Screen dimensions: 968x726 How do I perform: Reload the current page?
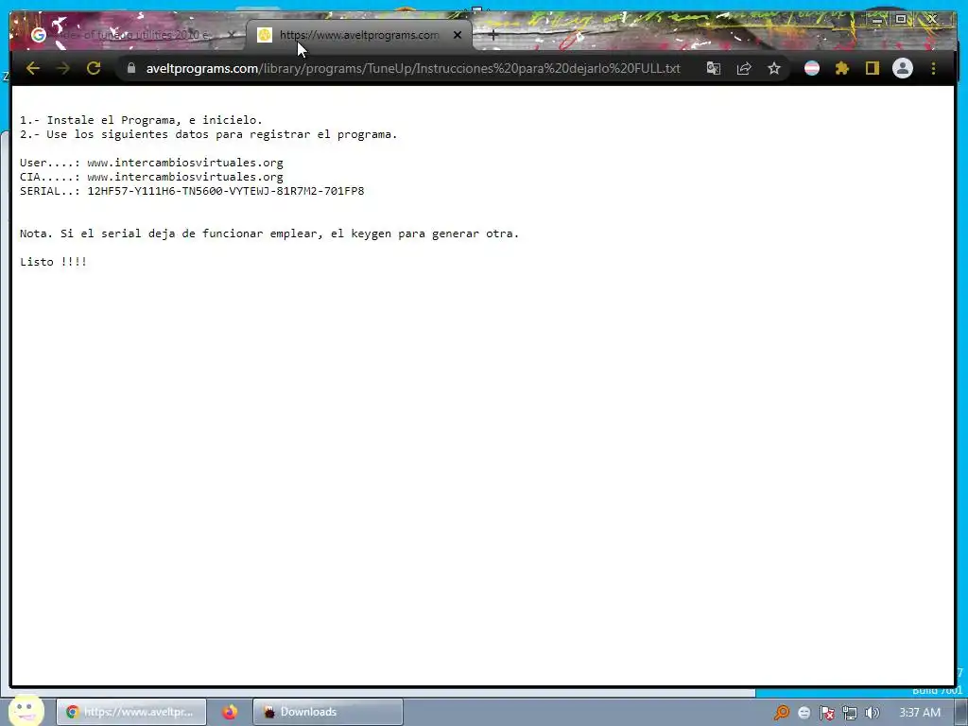pyautogui.click(x=94, y=68)
